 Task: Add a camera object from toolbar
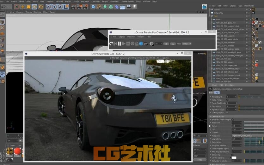[129, 7]
